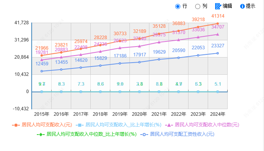Click the orange legend circle marker icon
Viewport: 264px width, 151px height.
[16, 125]
